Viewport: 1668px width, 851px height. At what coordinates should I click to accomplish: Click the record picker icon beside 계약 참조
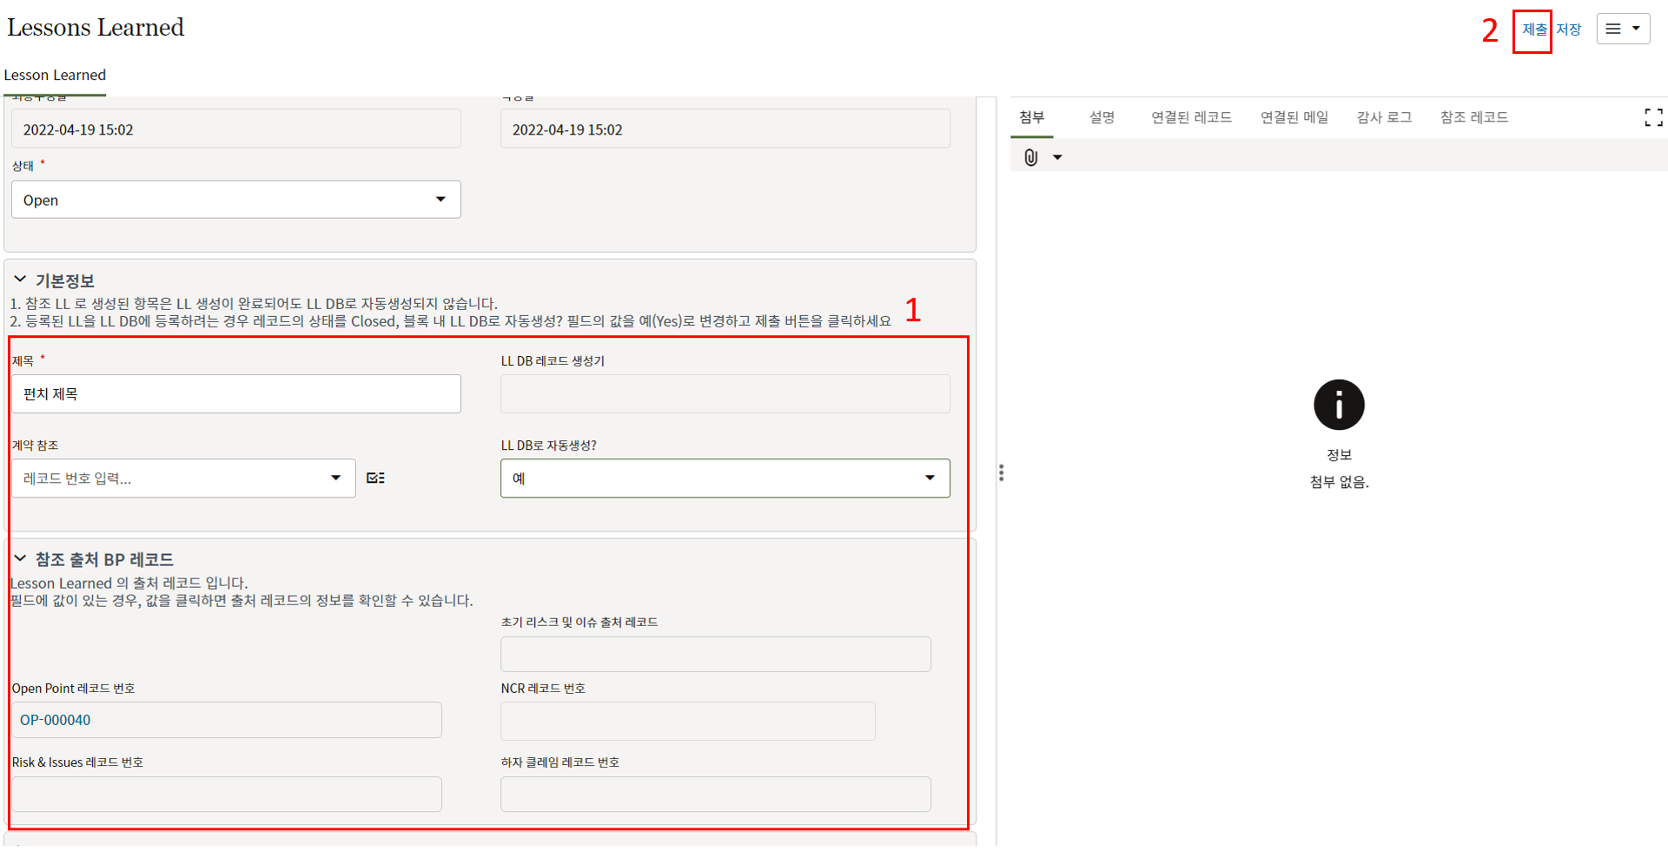pos(375,478)
